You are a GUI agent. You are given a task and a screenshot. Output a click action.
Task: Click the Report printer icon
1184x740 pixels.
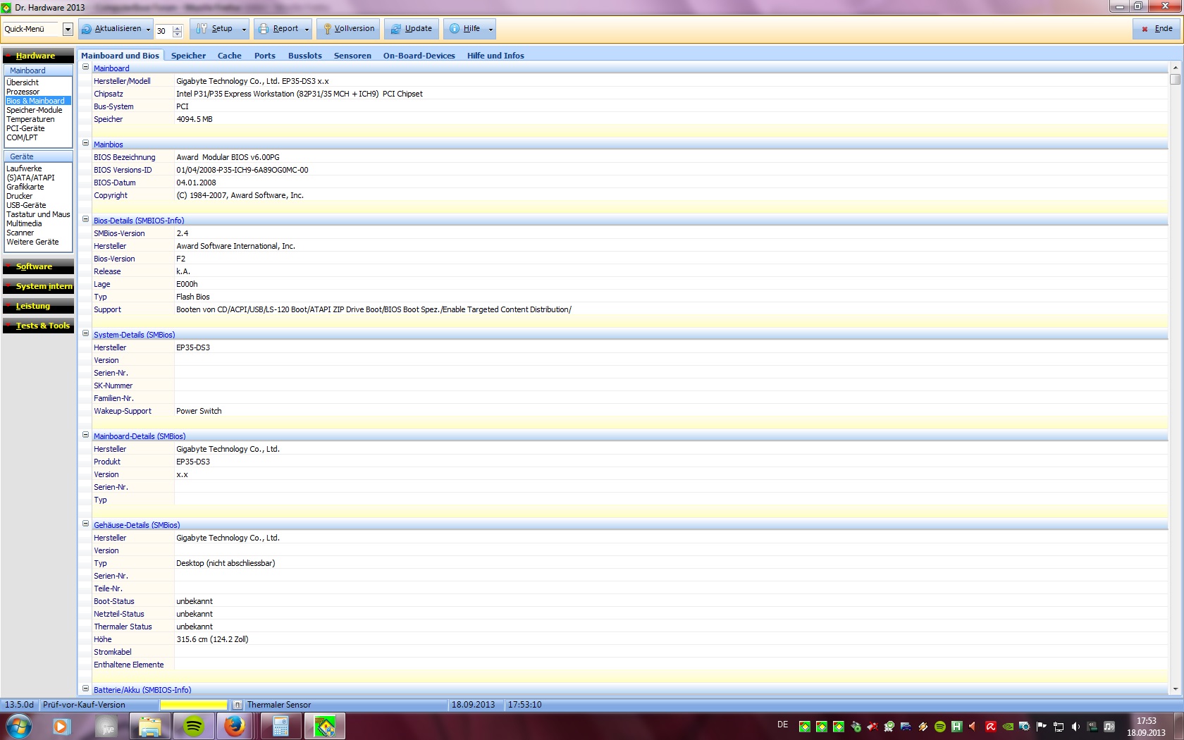(264, 29)
